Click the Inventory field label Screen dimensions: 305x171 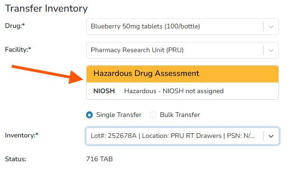pos(21,136)
